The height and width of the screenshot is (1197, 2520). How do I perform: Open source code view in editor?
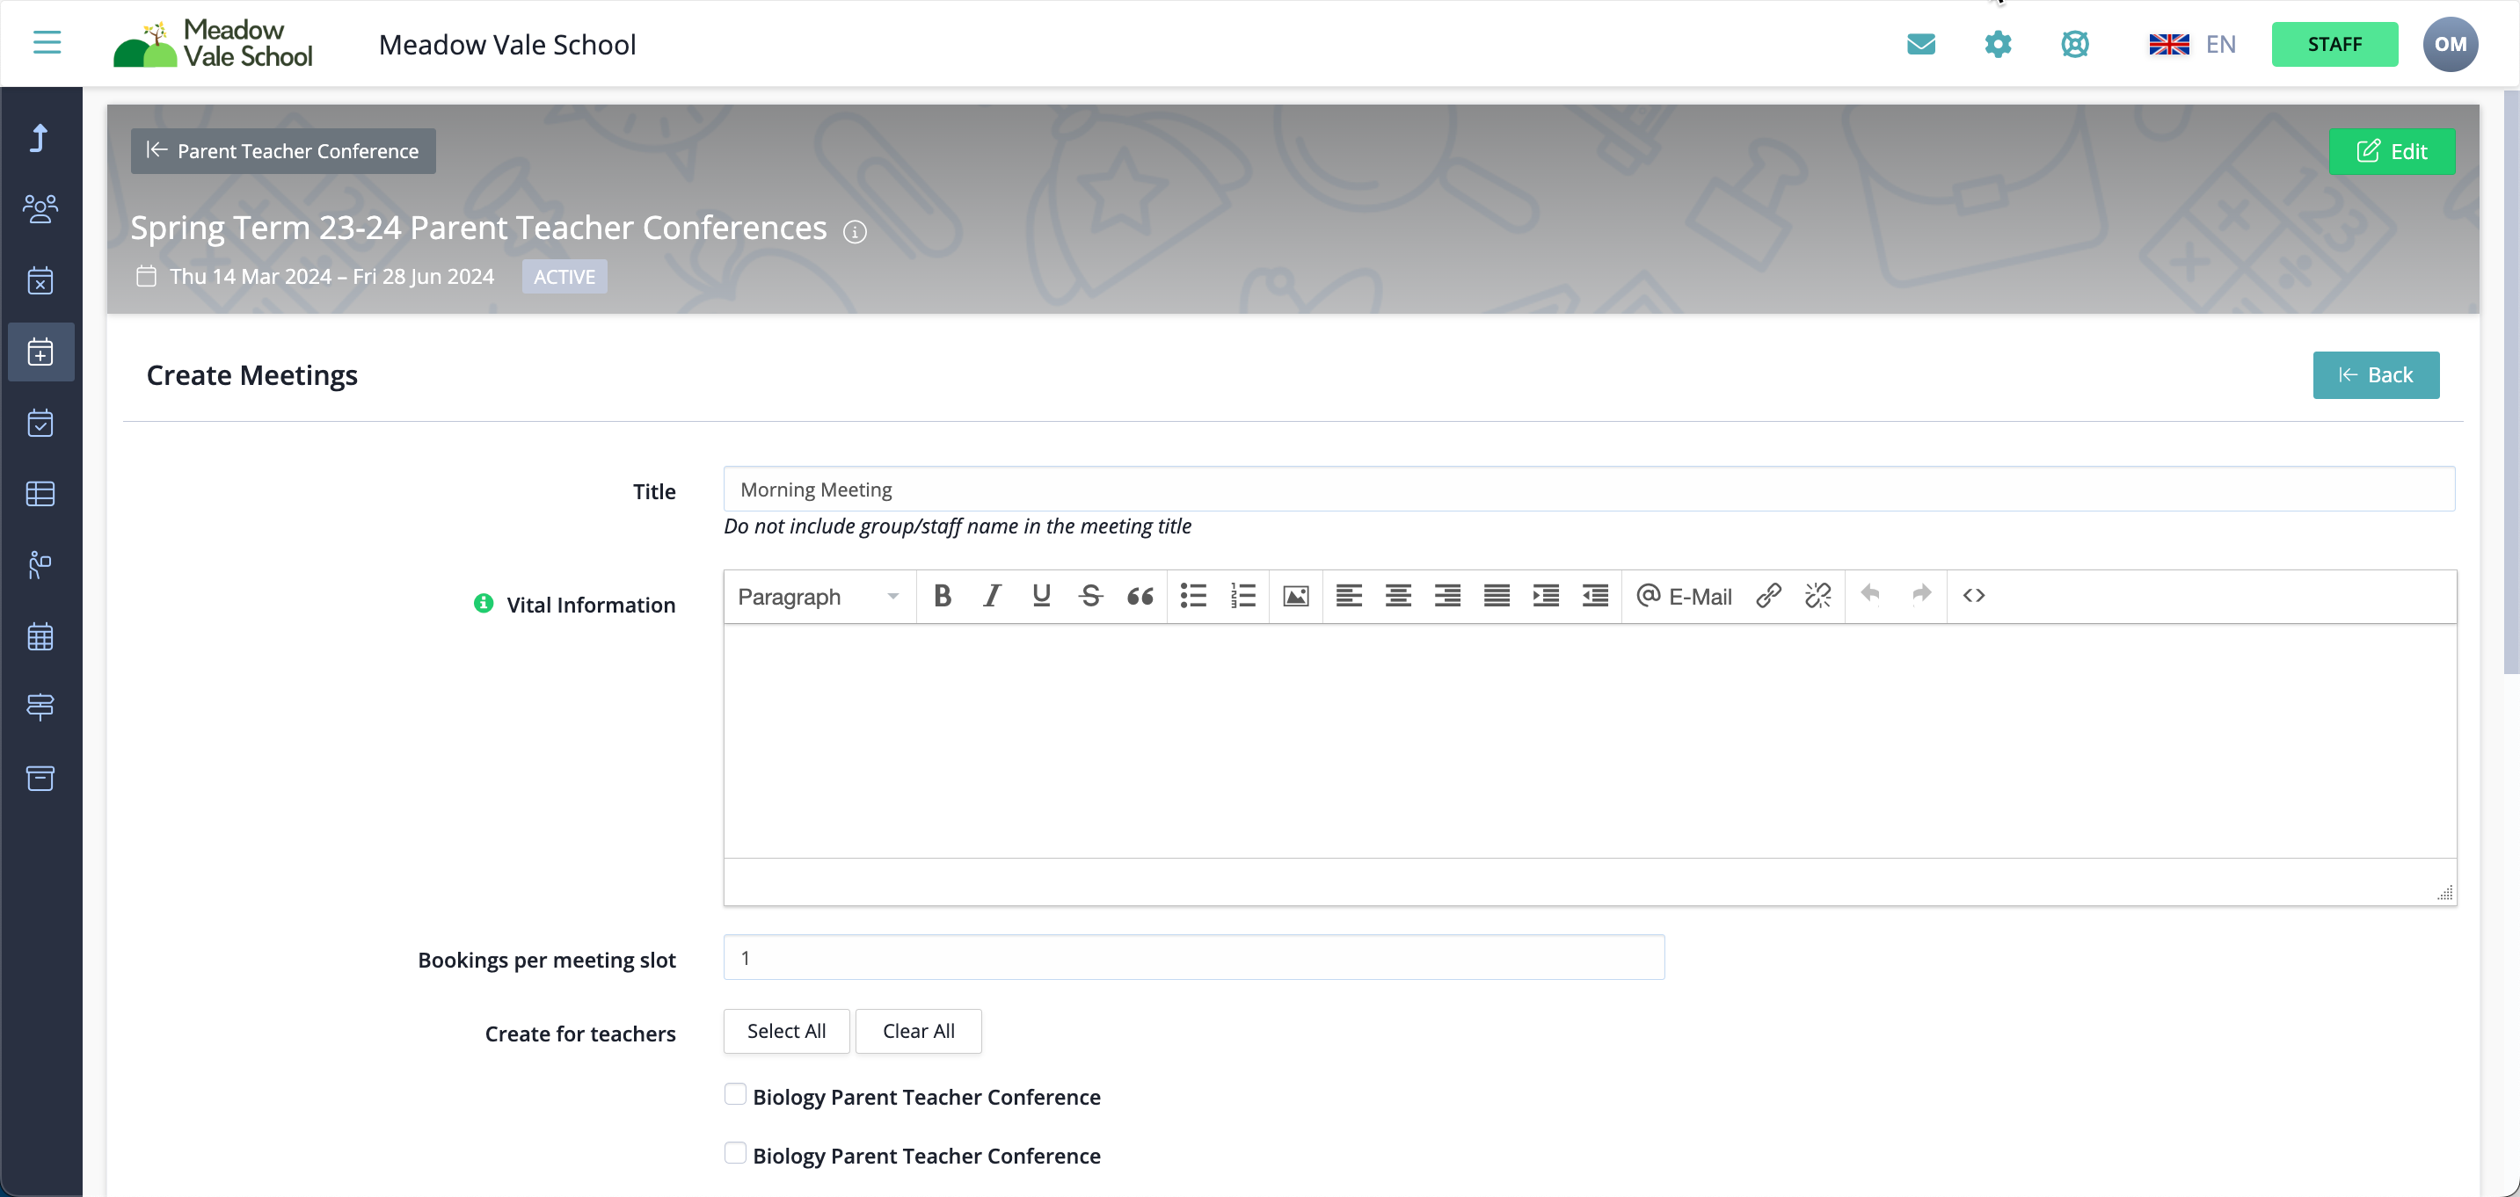pyautogui.click(x=1974, y=596)
